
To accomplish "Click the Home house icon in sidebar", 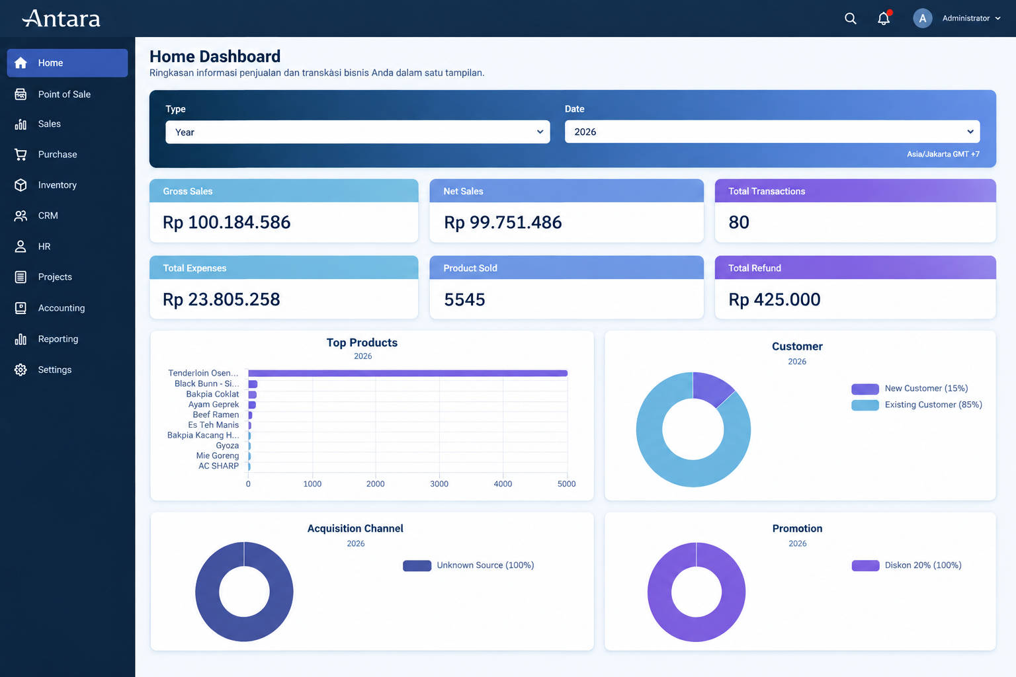I will pos(21,63).
